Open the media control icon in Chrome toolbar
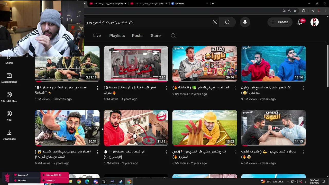The width and height of the screenshot is (329, 185). tap(313, 11)
